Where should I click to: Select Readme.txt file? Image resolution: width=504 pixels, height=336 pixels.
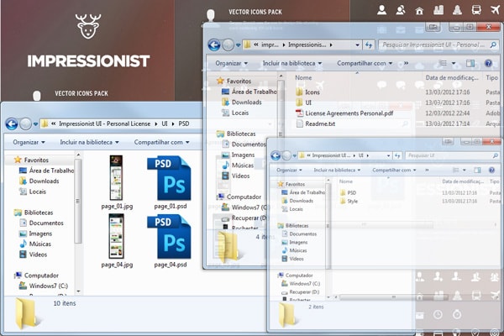tap(316, 123)
